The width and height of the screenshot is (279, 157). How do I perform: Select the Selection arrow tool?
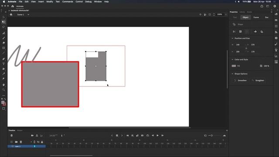pos(3,17)
